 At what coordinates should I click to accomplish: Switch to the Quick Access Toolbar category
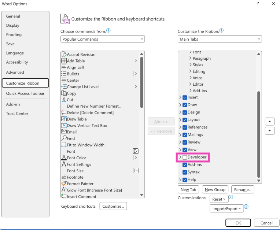tap(25, 93)
